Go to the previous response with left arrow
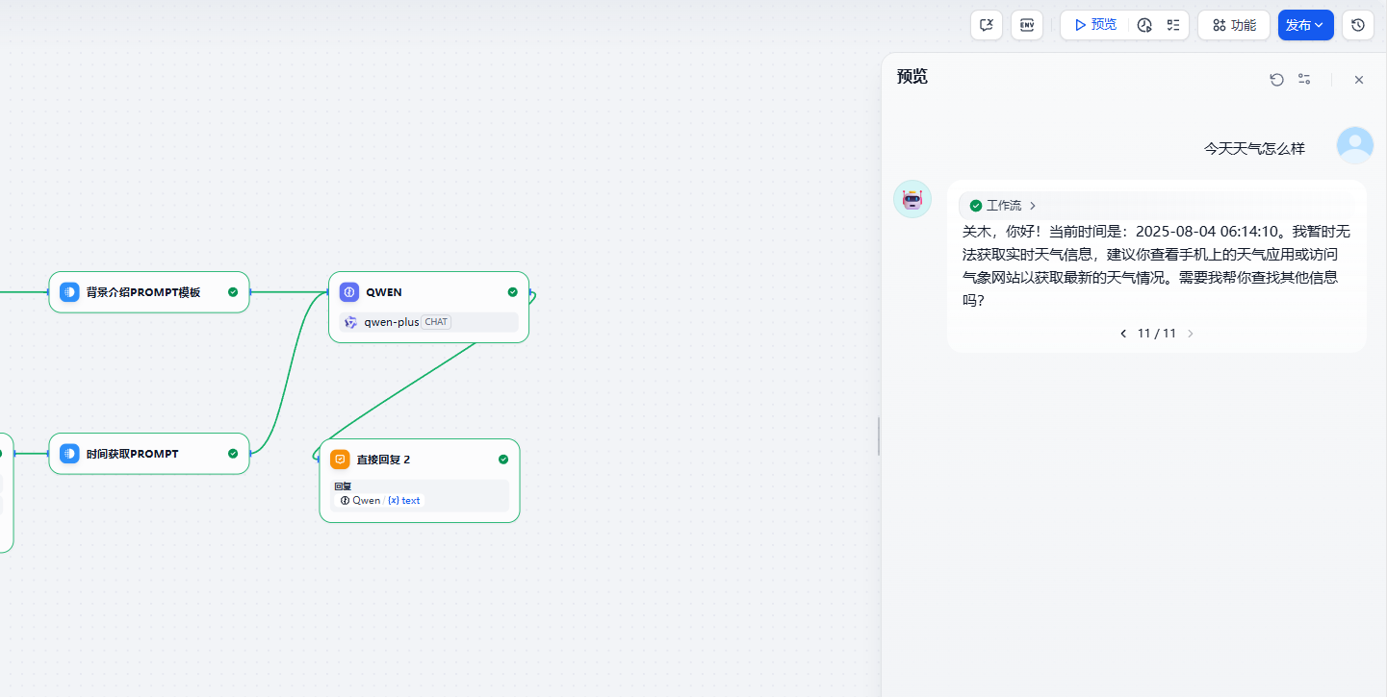 click(x=1122, y=334)
